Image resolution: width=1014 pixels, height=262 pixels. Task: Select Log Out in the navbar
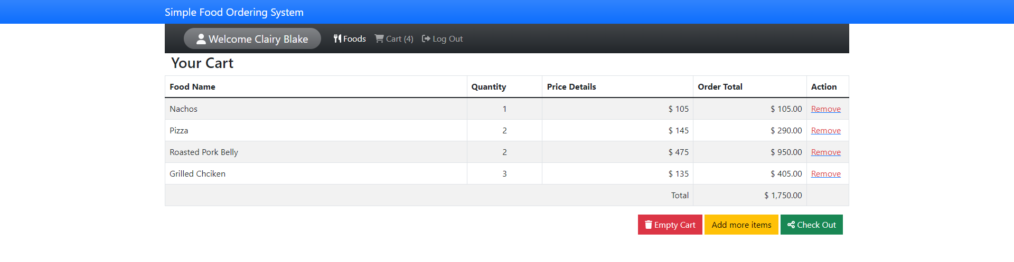[442, 38]
